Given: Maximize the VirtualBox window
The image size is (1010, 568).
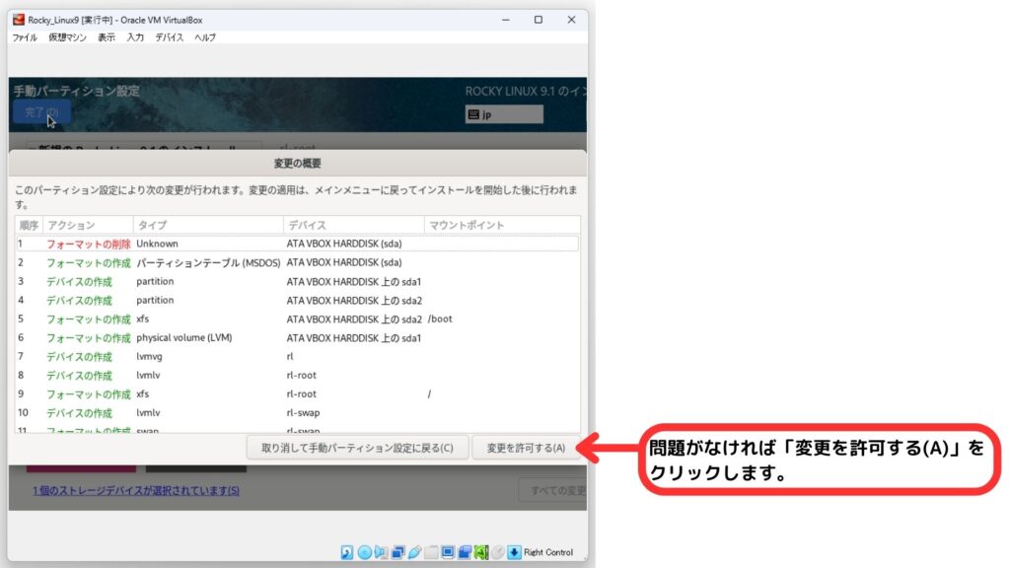Looking at the screenshot, I should click(x=539, y=20).
